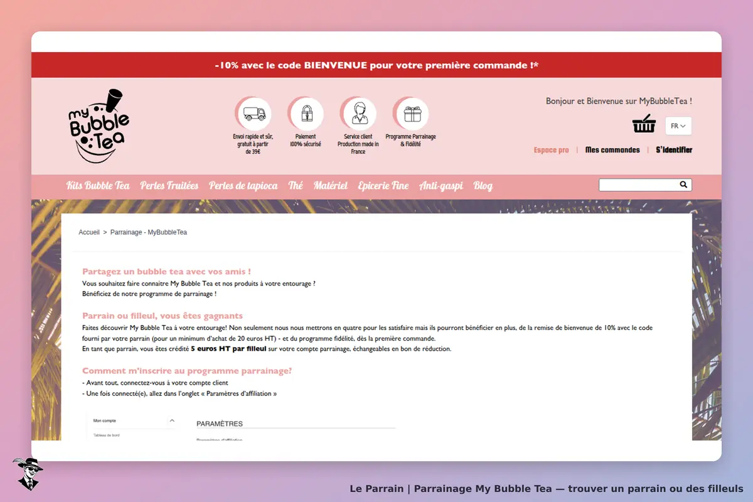This screenshot has width=753, height=502.
Task: Click 'Tableau de bord' in account sidebar
Action: coord(107,435)
